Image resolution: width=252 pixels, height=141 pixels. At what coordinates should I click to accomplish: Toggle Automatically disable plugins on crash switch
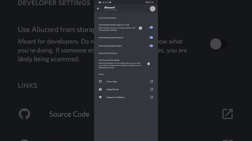pos(151,27)
